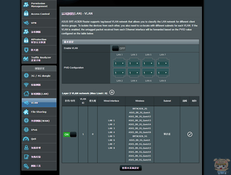Go to Traffic Analyzer page
Image resolution: width=231 pixels, height=175 pixels.
coord(39,59)
